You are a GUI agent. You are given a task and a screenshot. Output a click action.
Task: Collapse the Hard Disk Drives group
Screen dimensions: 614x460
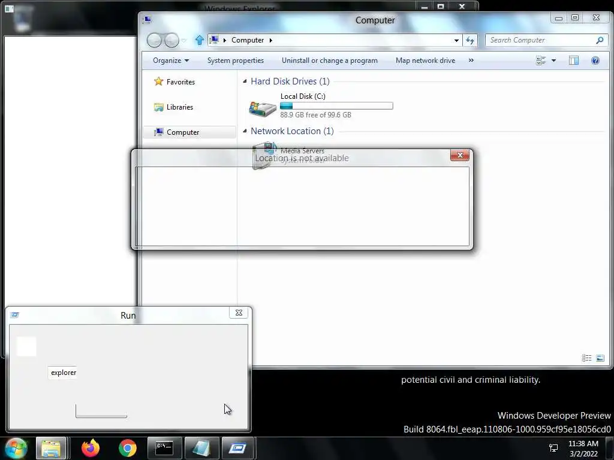(x=245, y=81)
